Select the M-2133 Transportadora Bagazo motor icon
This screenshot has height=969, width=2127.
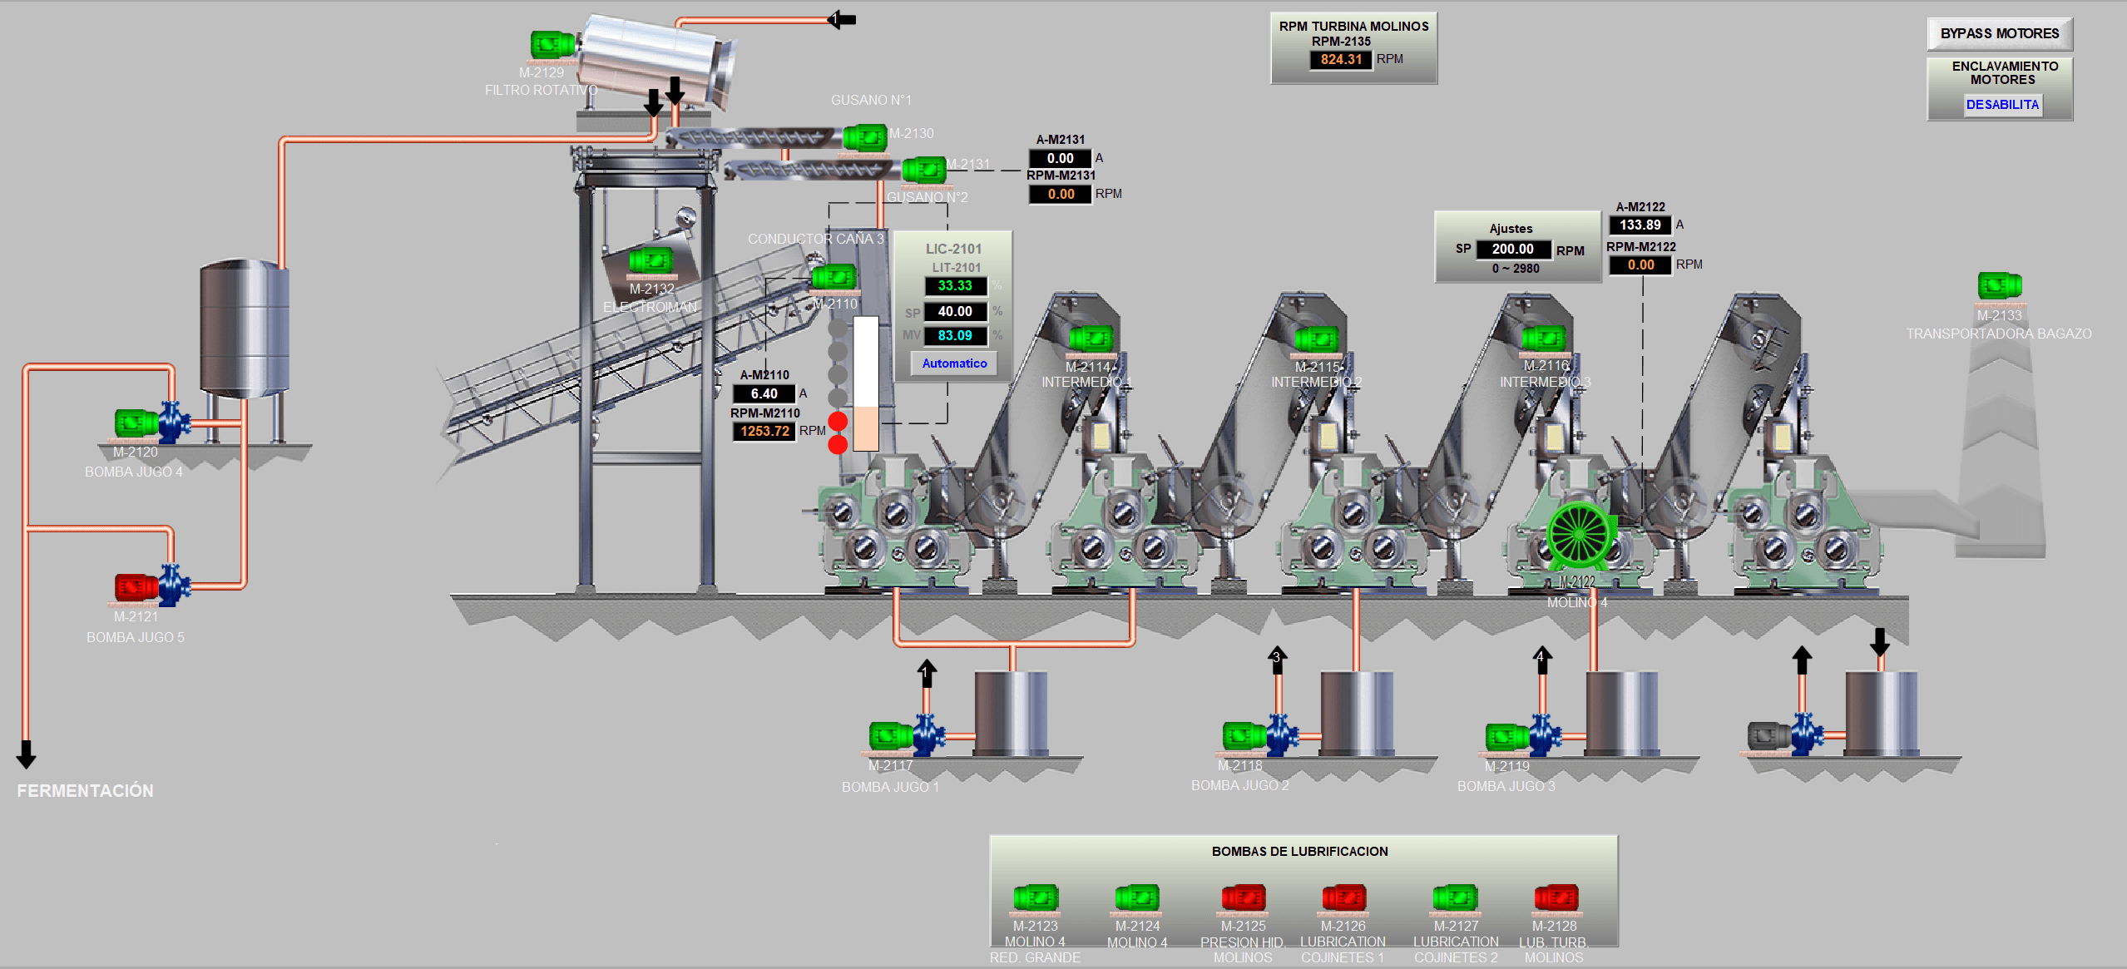(x=2000, y=285)
